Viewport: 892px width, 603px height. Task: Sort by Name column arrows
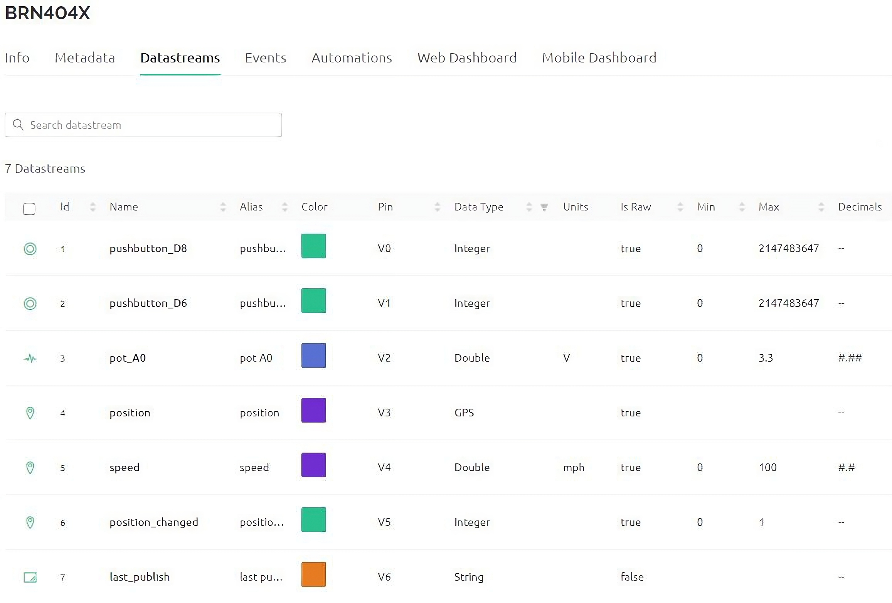(x=223, y=207)
